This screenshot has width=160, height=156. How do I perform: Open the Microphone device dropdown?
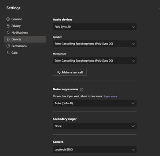95,61
